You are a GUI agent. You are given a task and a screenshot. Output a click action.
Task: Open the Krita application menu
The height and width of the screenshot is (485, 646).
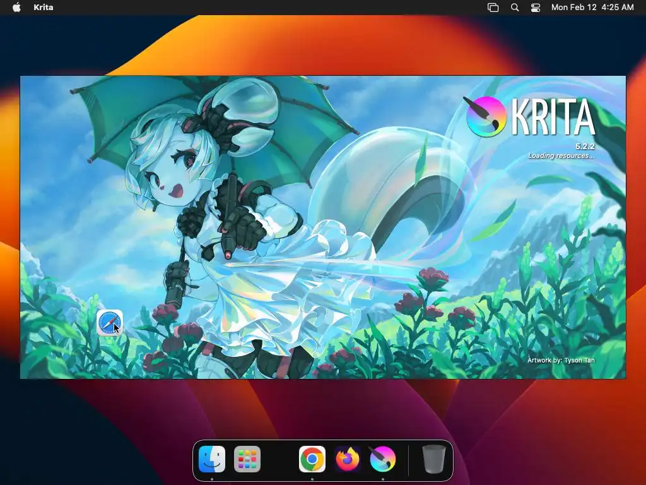click(x=44, y=7)
